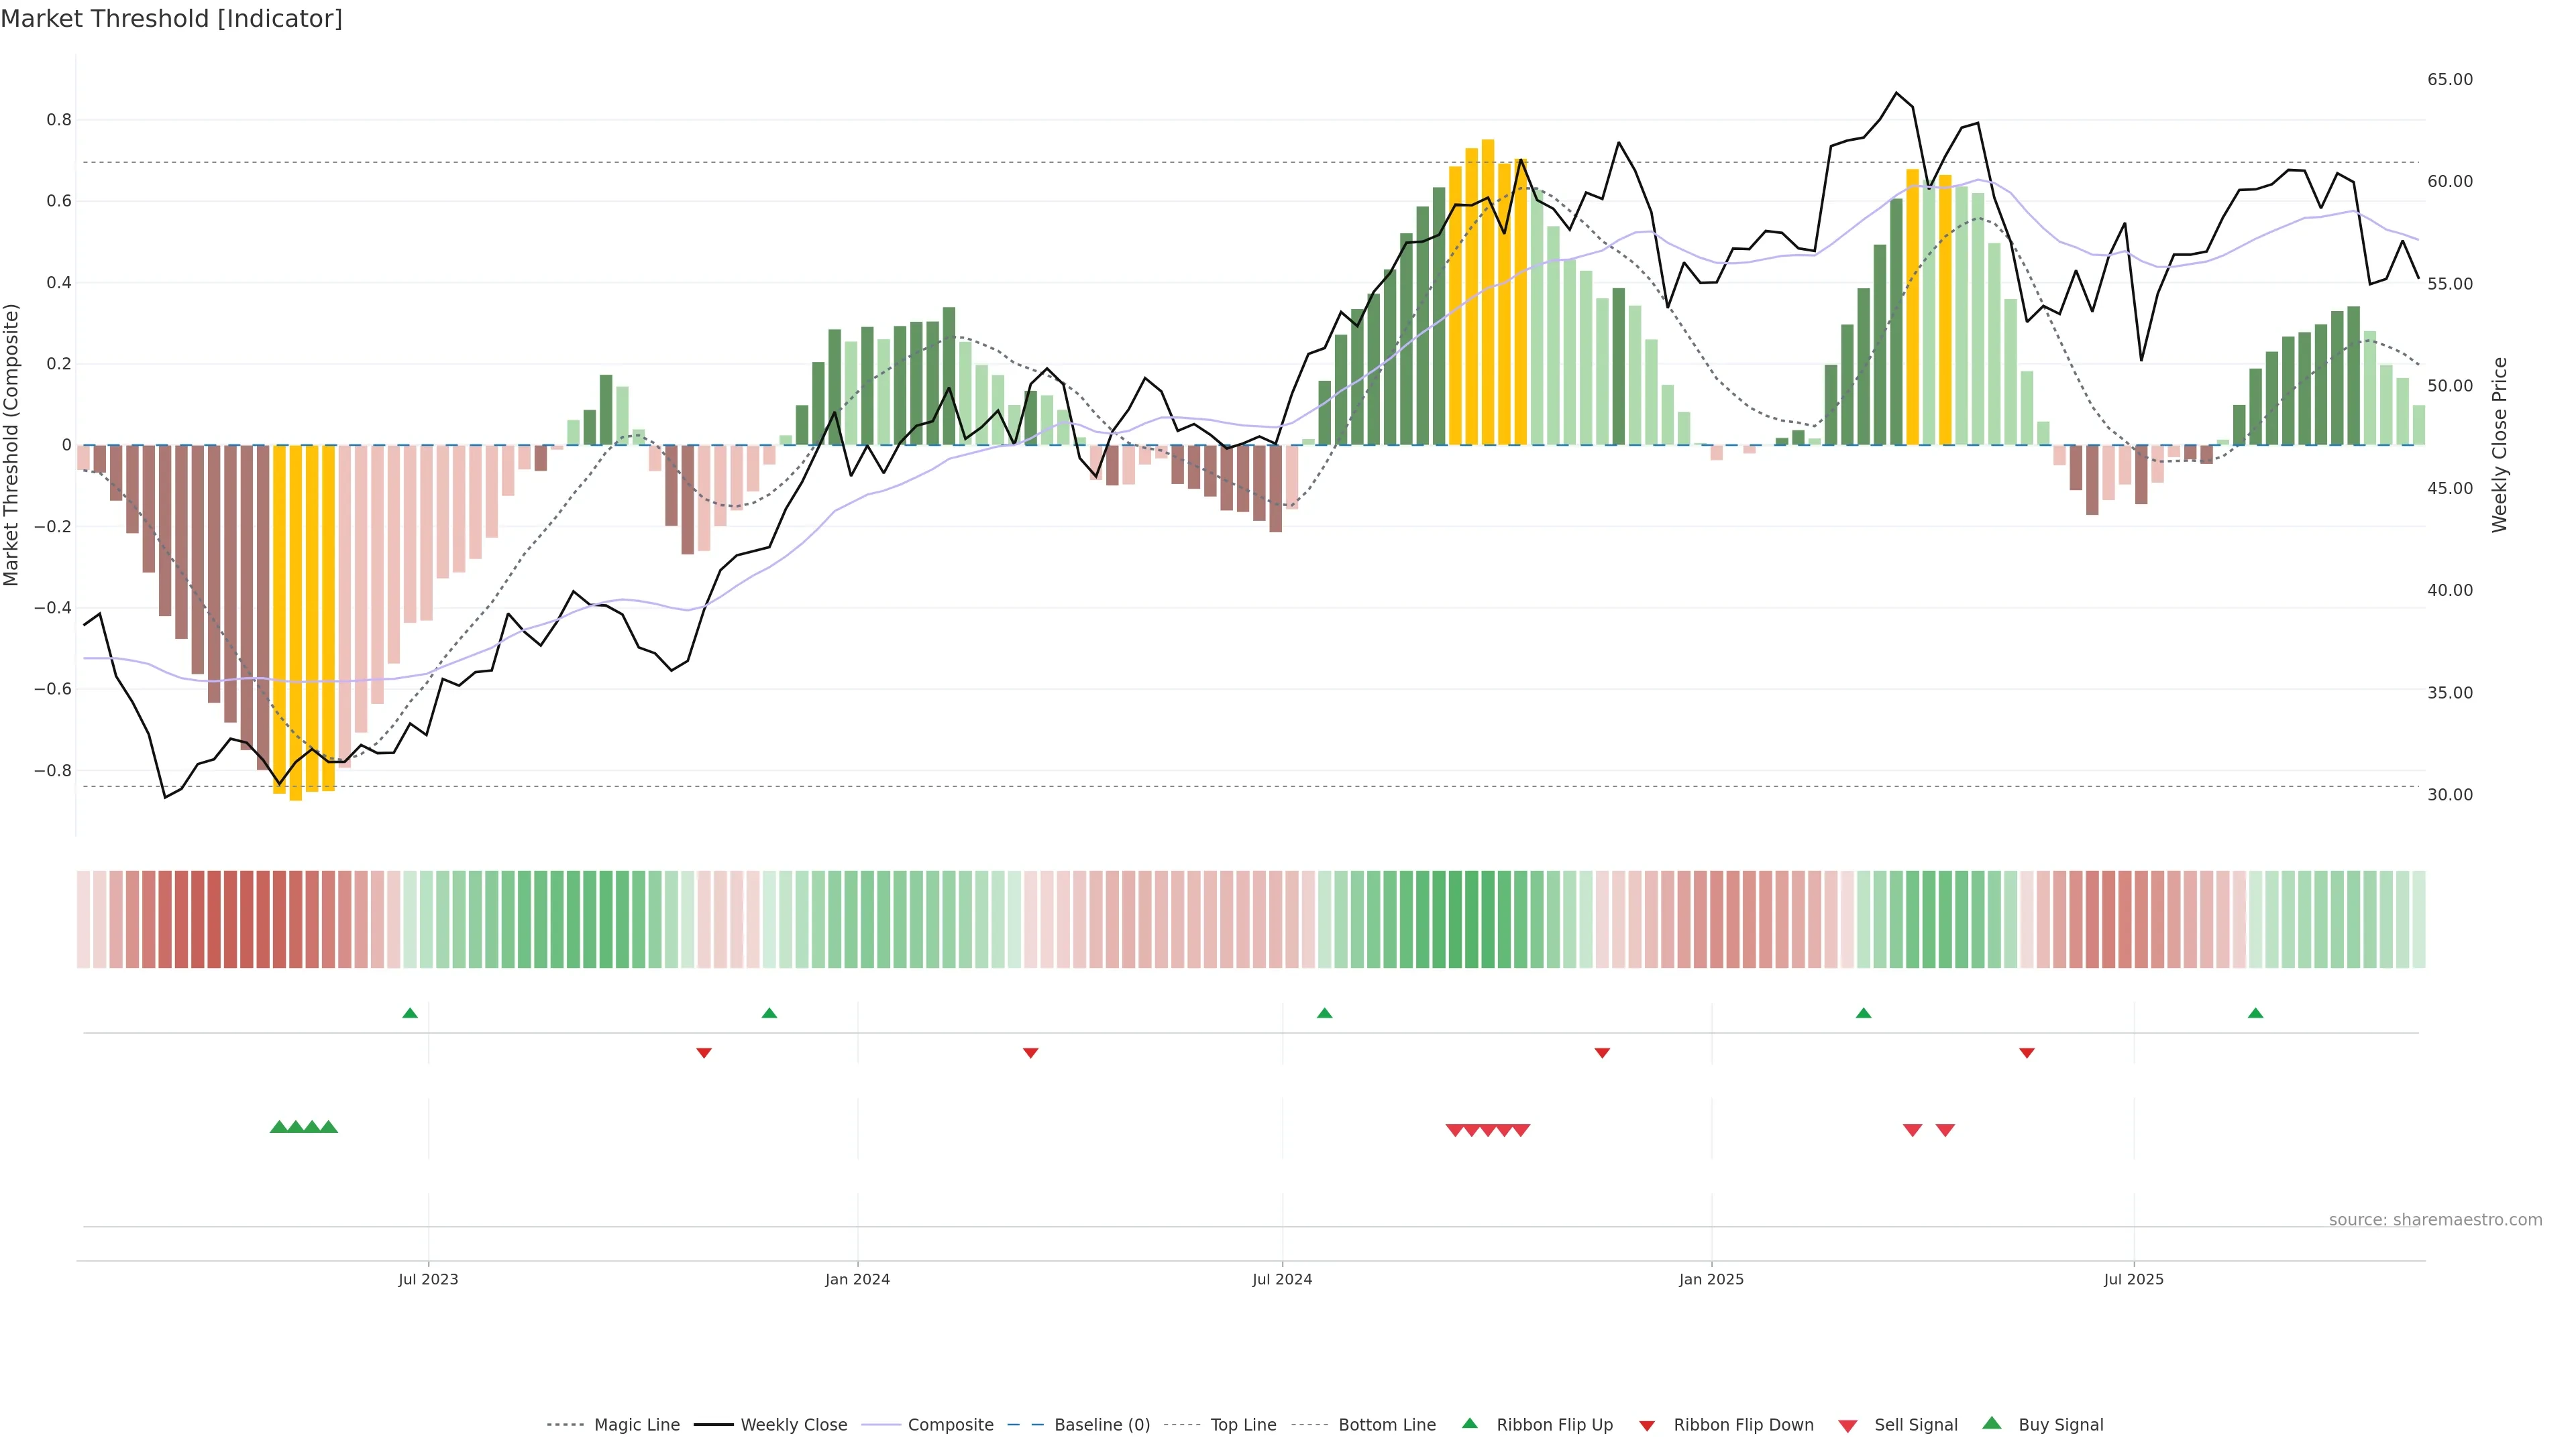Viewport: 2576px width, 1448px height.
Task: Click the Jul 2025 x-axis label
Action: (x=2133, y=1279)
